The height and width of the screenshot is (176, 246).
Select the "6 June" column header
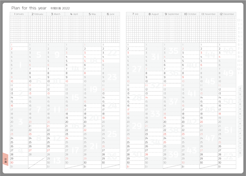111,14
